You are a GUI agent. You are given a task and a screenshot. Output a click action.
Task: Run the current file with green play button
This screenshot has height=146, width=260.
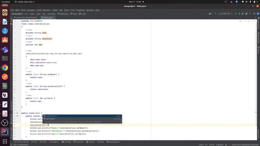(236, 14)
